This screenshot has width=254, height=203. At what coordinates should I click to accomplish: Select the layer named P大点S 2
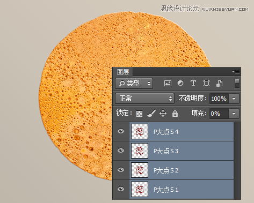click(182, 170)
